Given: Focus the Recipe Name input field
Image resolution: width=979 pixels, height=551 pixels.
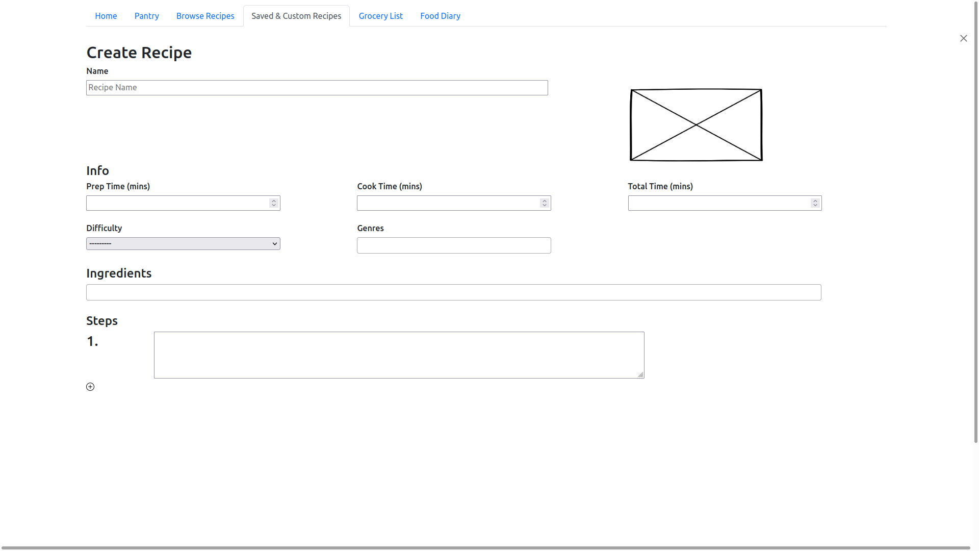Looking at the screenshot, I should [317, 88].
